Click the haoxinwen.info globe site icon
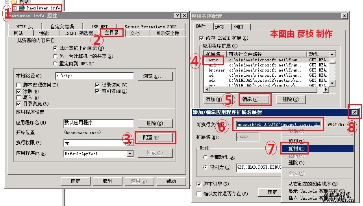Image resolution: width=363 pixels, height=206 pixels. click(22, 8)
